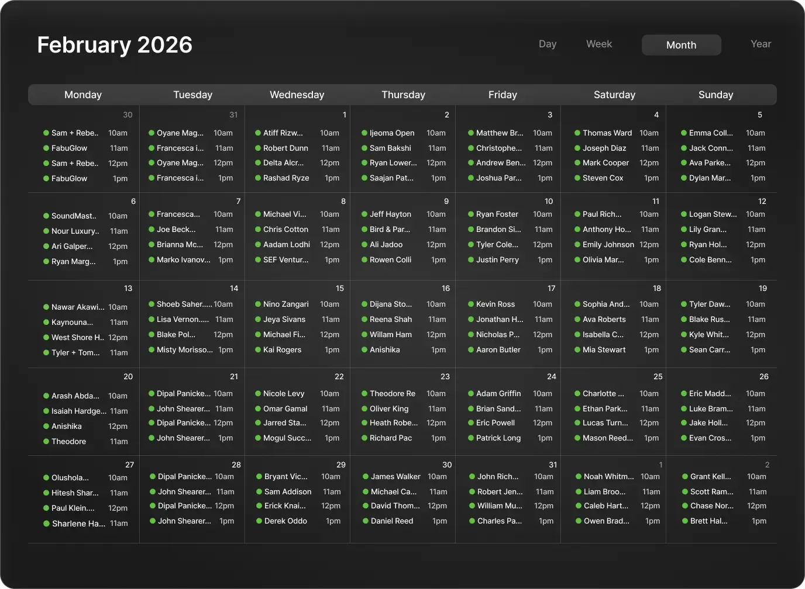This screenshot has width=805, height=589.
Task: Open the Robert Dunn 11am event
Action: tap(297, 148)
